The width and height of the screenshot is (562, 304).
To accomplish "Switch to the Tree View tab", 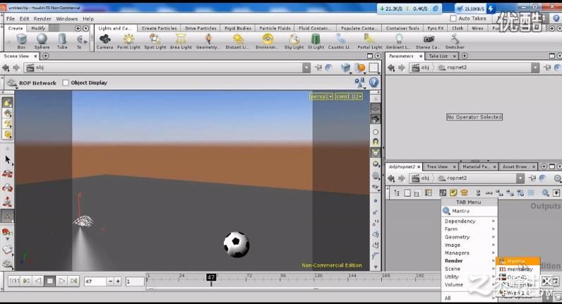I will pos(437,167).
